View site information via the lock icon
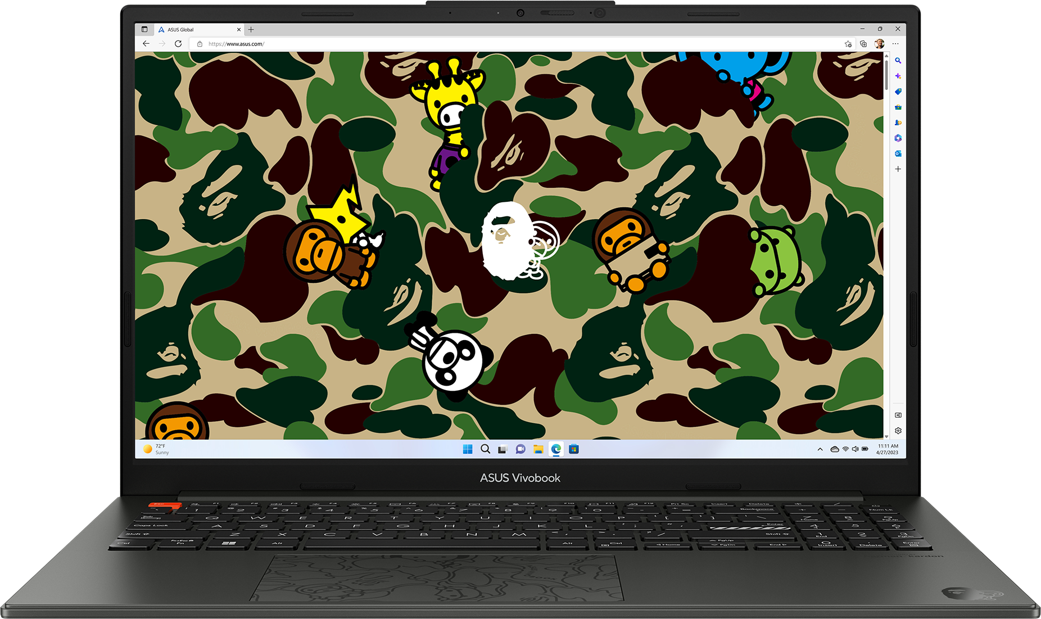Viewport: 1041px width, 619px height. click(x=200, y=44)
